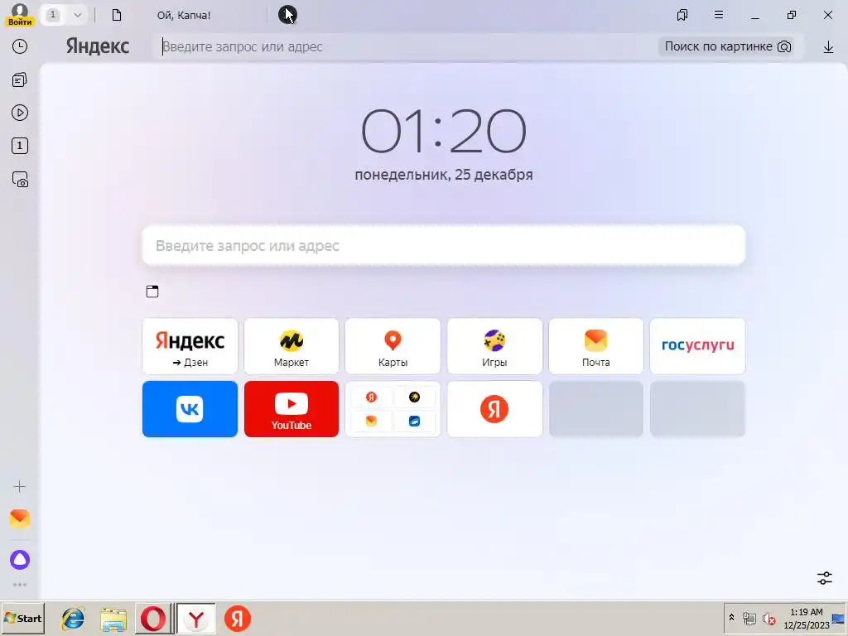Launch Internet Explorer from taskbar

pyautogui.click(x=73, y=619)
